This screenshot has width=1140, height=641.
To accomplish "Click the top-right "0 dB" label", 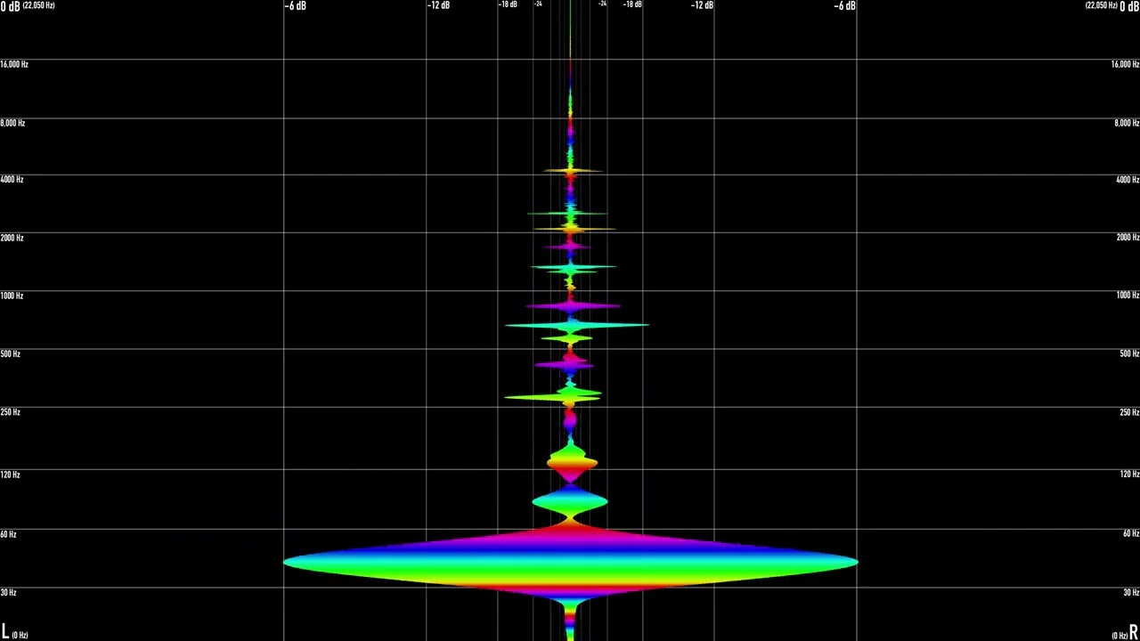I will tap(1129, 6).
